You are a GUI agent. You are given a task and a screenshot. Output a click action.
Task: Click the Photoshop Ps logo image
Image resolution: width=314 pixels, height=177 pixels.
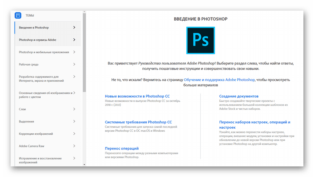pos(200,40)
